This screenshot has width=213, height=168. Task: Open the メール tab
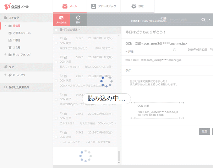70,6
